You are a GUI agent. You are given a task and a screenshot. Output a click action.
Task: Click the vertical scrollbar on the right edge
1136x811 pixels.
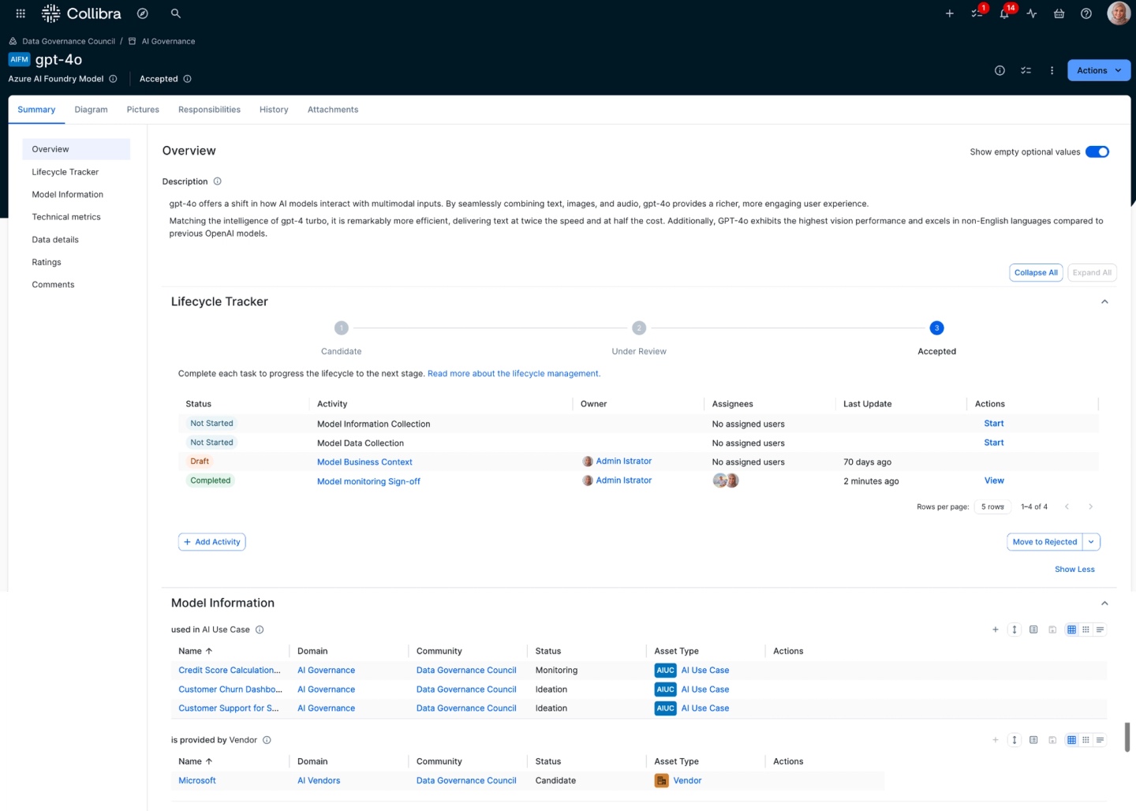click(1127, 738)
